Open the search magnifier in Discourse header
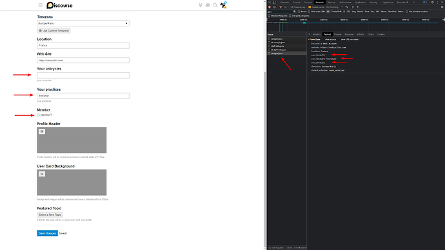The height and width of the screenshot is (250, 445). pyautogui.click(x=215, y=5)
